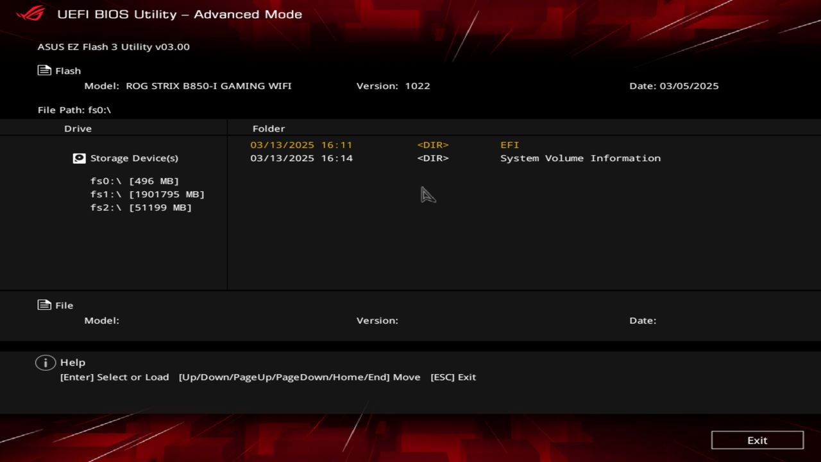Click the Drive column header
Viewport: 821px width, 462px height.
(78, 128)
